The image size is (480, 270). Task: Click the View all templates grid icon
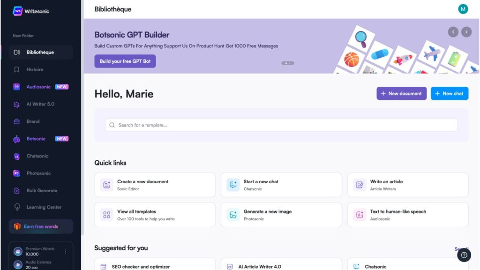106,215
